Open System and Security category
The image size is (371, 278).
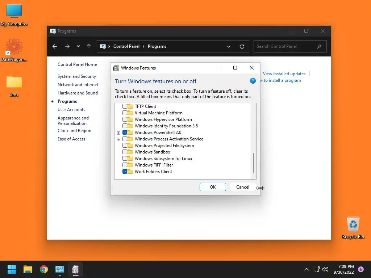77,76
